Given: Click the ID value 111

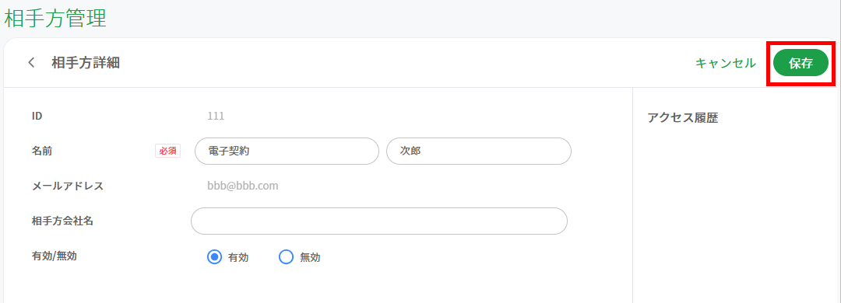Looking at the screenshot, I should pos(216,116).
